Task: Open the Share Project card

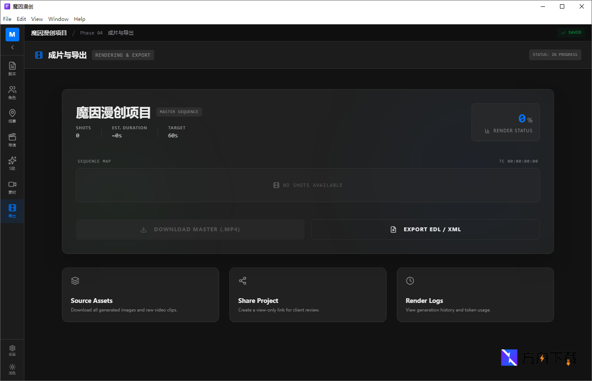Action: [x=308, y=295]
